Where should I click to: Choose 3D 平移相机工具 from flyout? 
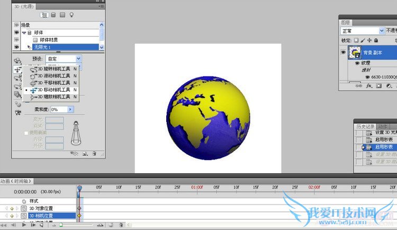click(x=51, y=83)
